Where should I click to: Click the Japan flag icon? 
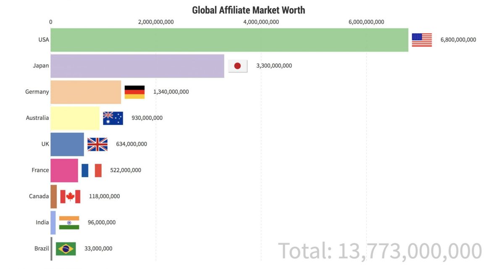238,66
